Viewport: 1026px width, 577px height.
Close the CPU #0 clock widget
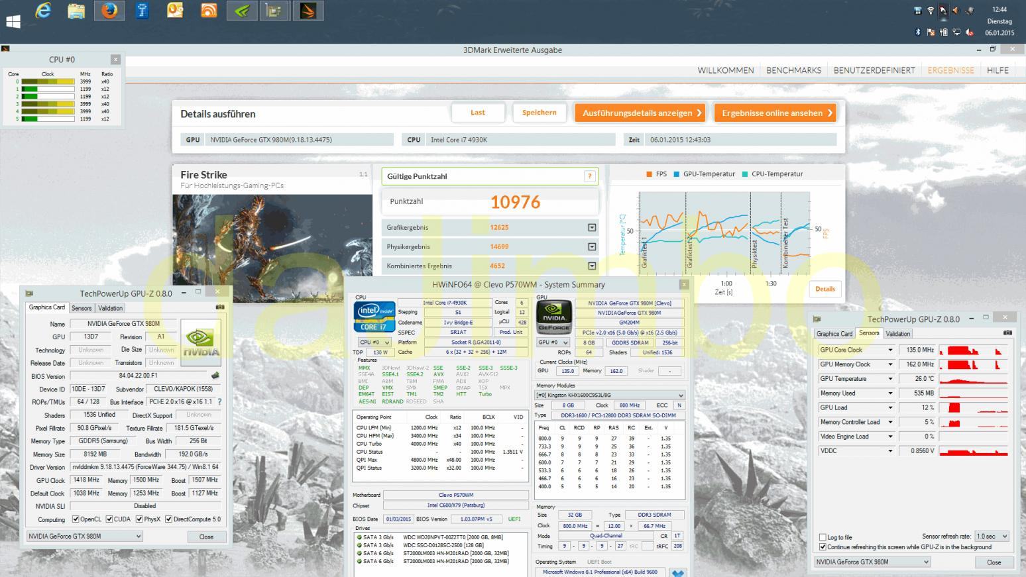click(115, 60)
